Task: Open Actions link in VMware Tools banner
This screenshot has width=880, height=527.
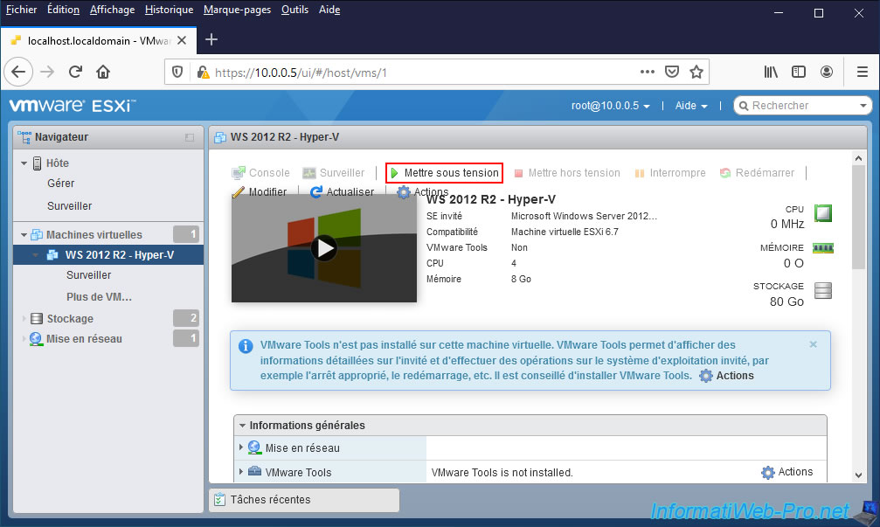Action: click(726, 376)
